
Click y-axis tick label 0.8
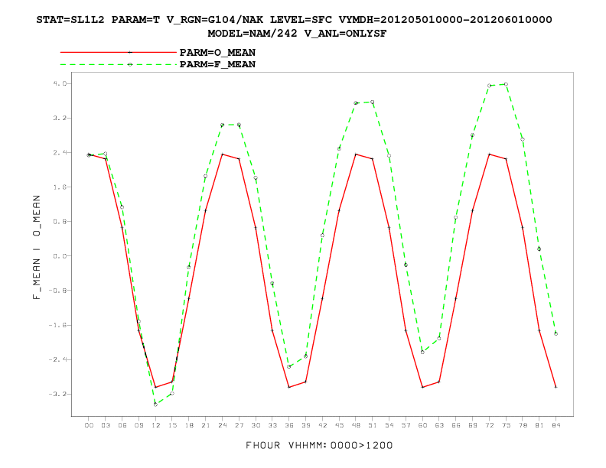coord(59,222)
